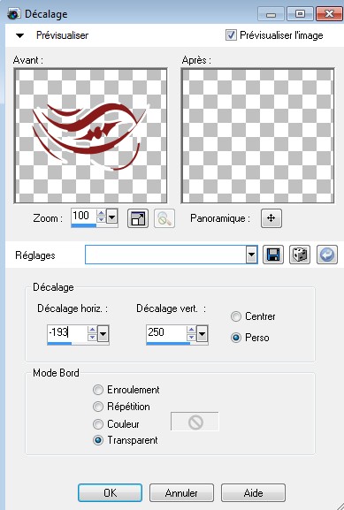This screenshot has height=510, width=344.
Task: Click the blue bar under Zoom field
Action: coord(84,225)
